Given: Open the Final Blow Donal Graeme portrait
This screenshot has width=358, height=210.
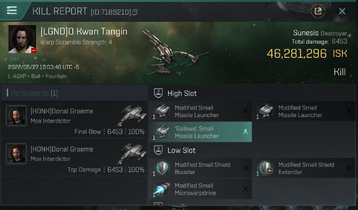Looking at the screenshot, I should 16,116.
